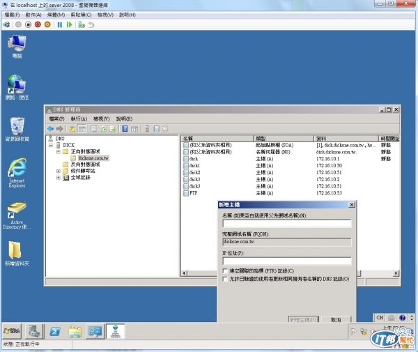Image resolution: width=418 pixels, height=352 pixels.
Task: Open the 動作(A) menu
Action: click(33, 15)
